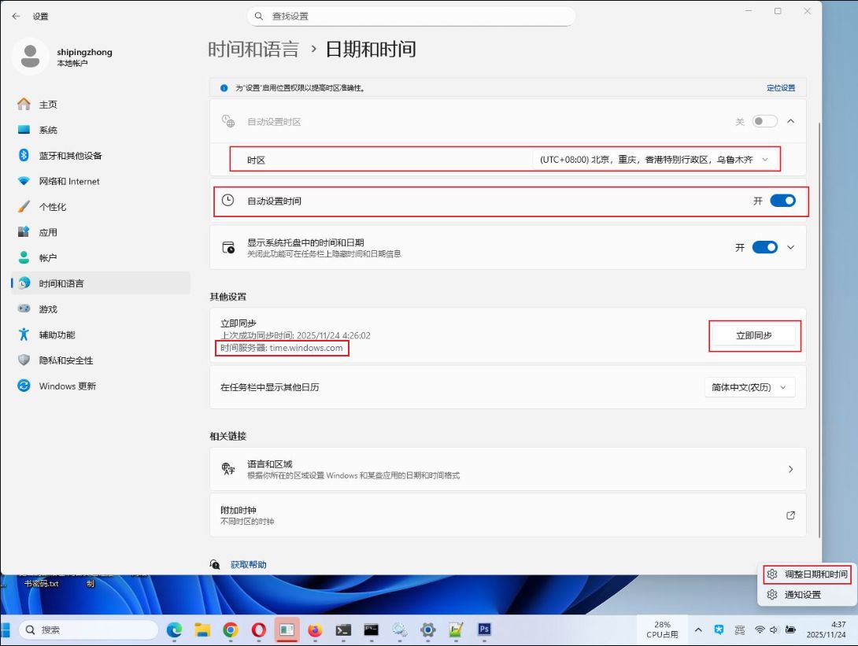Image resolution: width=858 pixels, height=646 pixels.
Task: Expand the 显示系统托盘中的时间和日期 chevron
Action: [x=791, y=247]
